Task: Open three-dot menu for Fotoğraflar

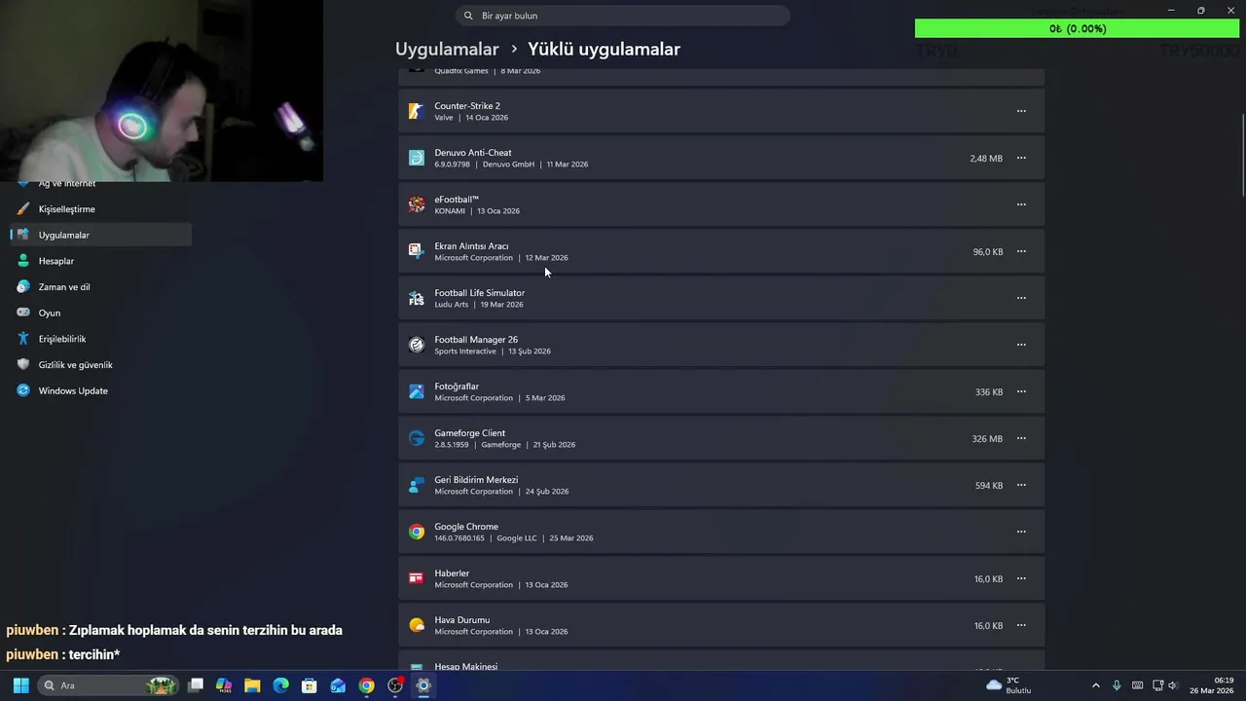Action: pos(1021,391)
